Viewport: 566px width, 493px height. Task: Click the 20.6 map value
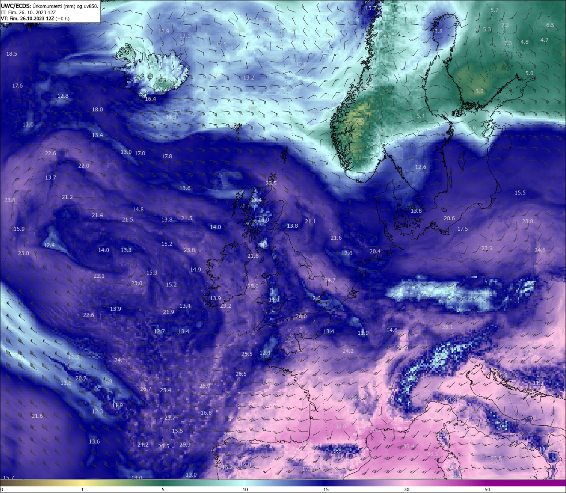click(x=449, y=218)
